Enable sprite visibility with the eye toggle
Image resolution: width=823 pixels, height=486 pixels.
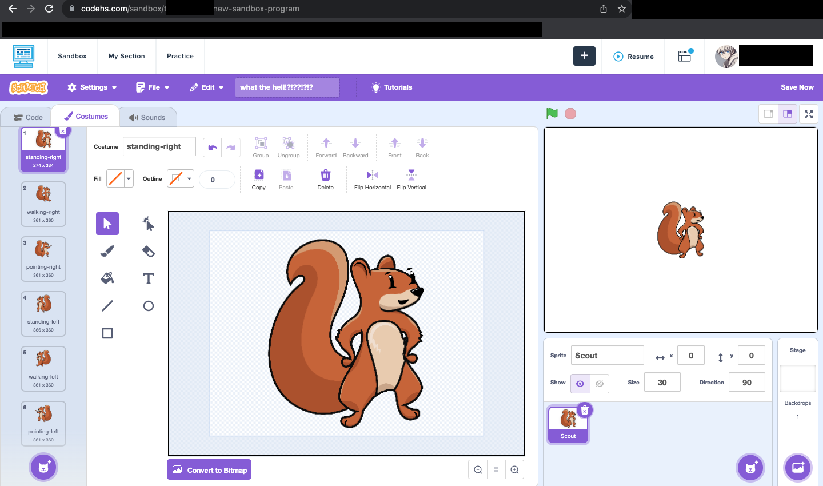[580, 383]
